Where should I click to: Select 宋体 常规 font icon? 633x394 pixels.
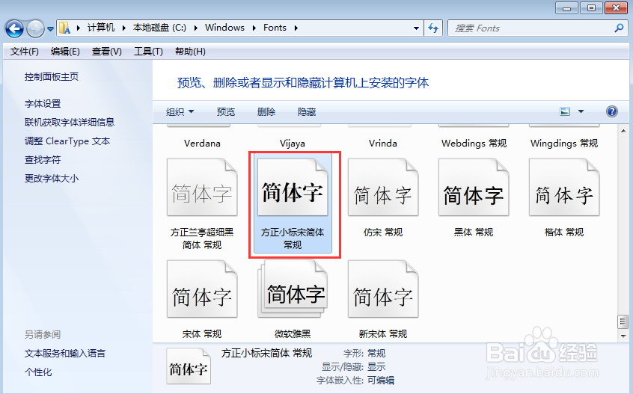(x=202, y=289)
